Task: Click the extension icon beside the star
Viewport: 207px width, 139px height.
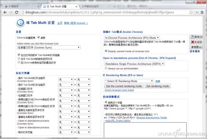Action: coord(197,12)
